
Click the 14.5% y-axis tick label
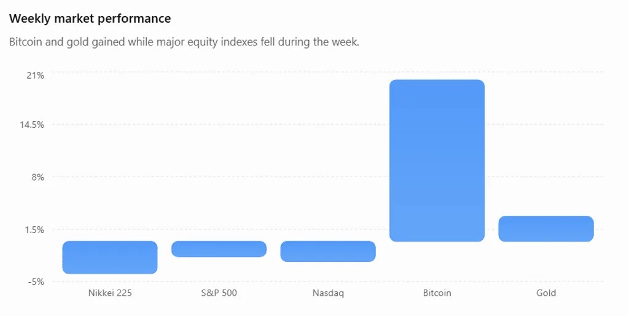[x=32, y=125]
